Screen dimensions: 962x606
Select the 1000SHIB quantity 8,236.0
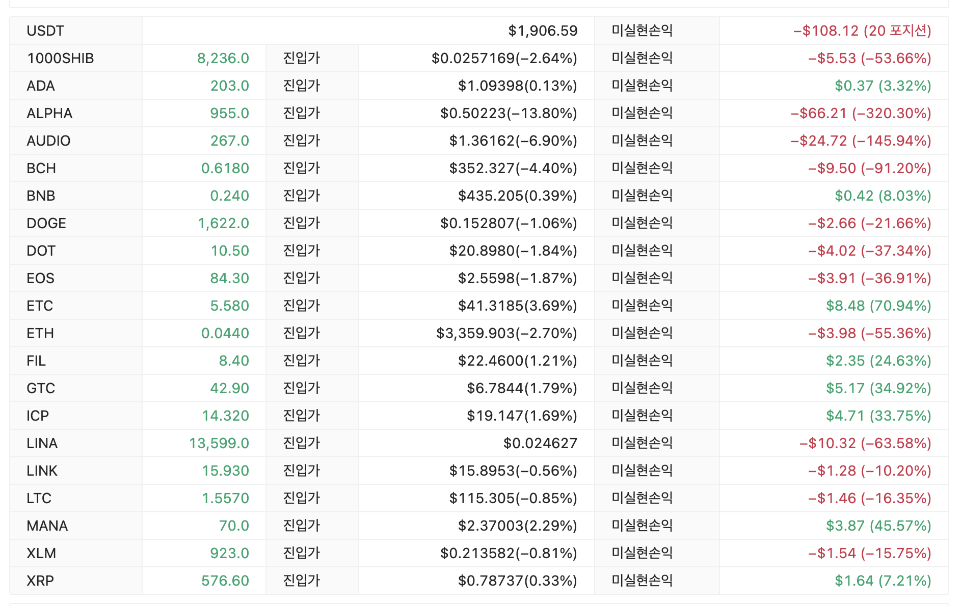coord(223,59)
